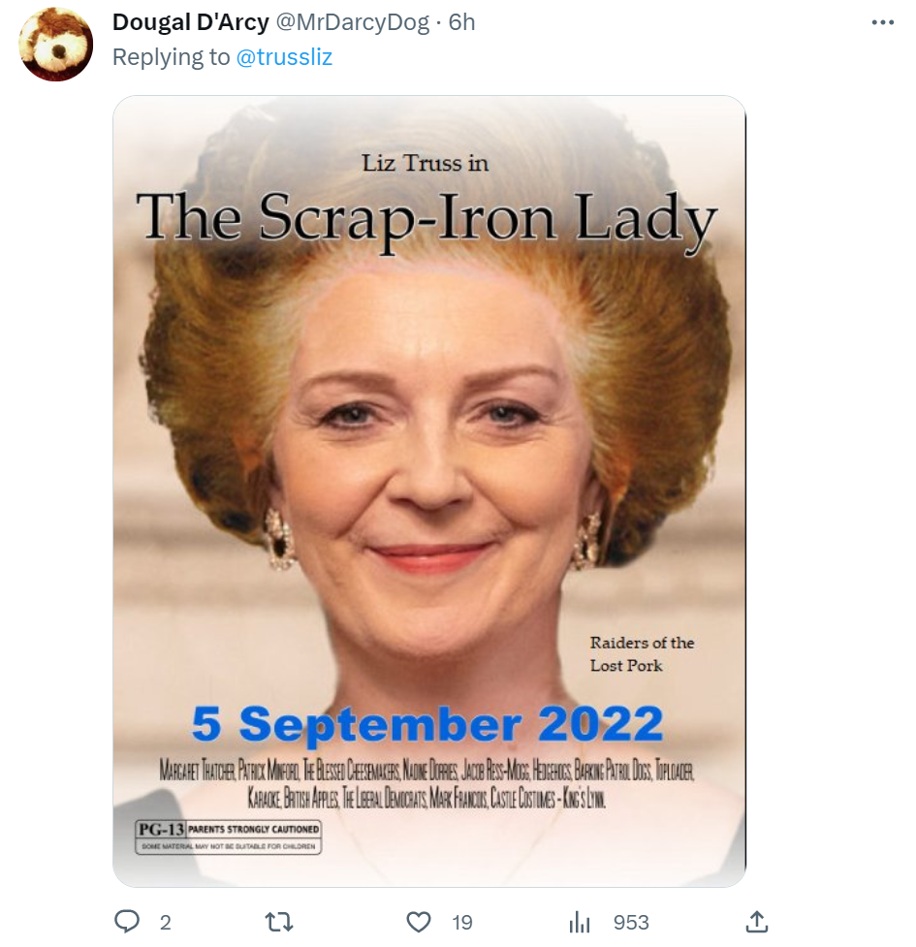Click the Dougal D'Arcy display name

(190, 22)
